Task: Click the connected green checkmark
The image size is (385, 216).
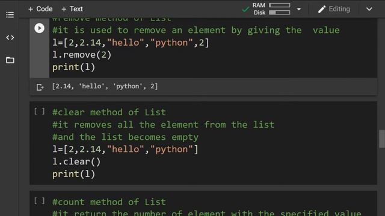Action: [245, 10]
